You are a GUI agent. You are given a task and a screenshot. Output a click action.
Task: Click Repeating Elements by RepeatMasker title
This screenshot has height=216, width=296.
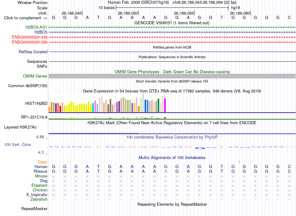tap(172, 204)
